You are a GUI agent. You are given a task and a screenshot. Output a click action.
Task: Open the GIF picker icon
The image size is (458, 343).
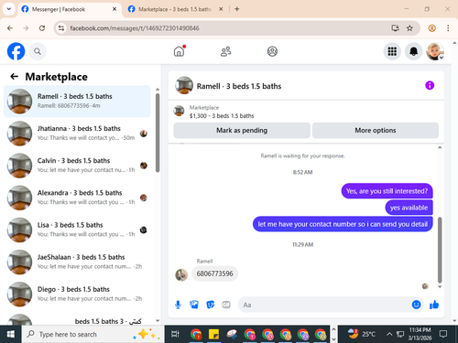[x=226, y=305]
